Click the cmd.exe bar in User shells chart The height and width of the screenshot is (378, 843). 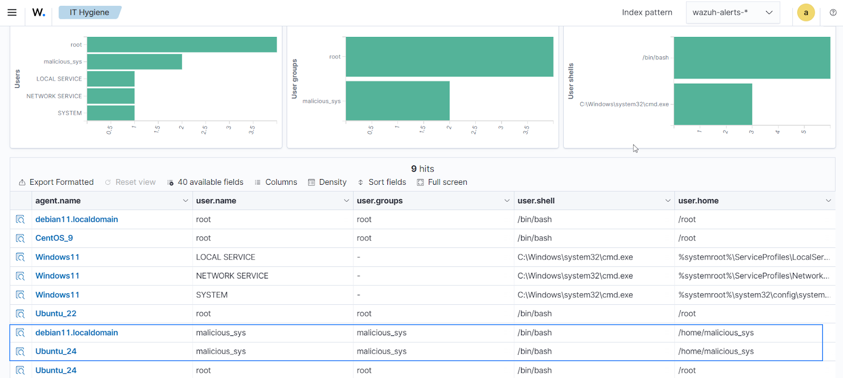[713, 104]
